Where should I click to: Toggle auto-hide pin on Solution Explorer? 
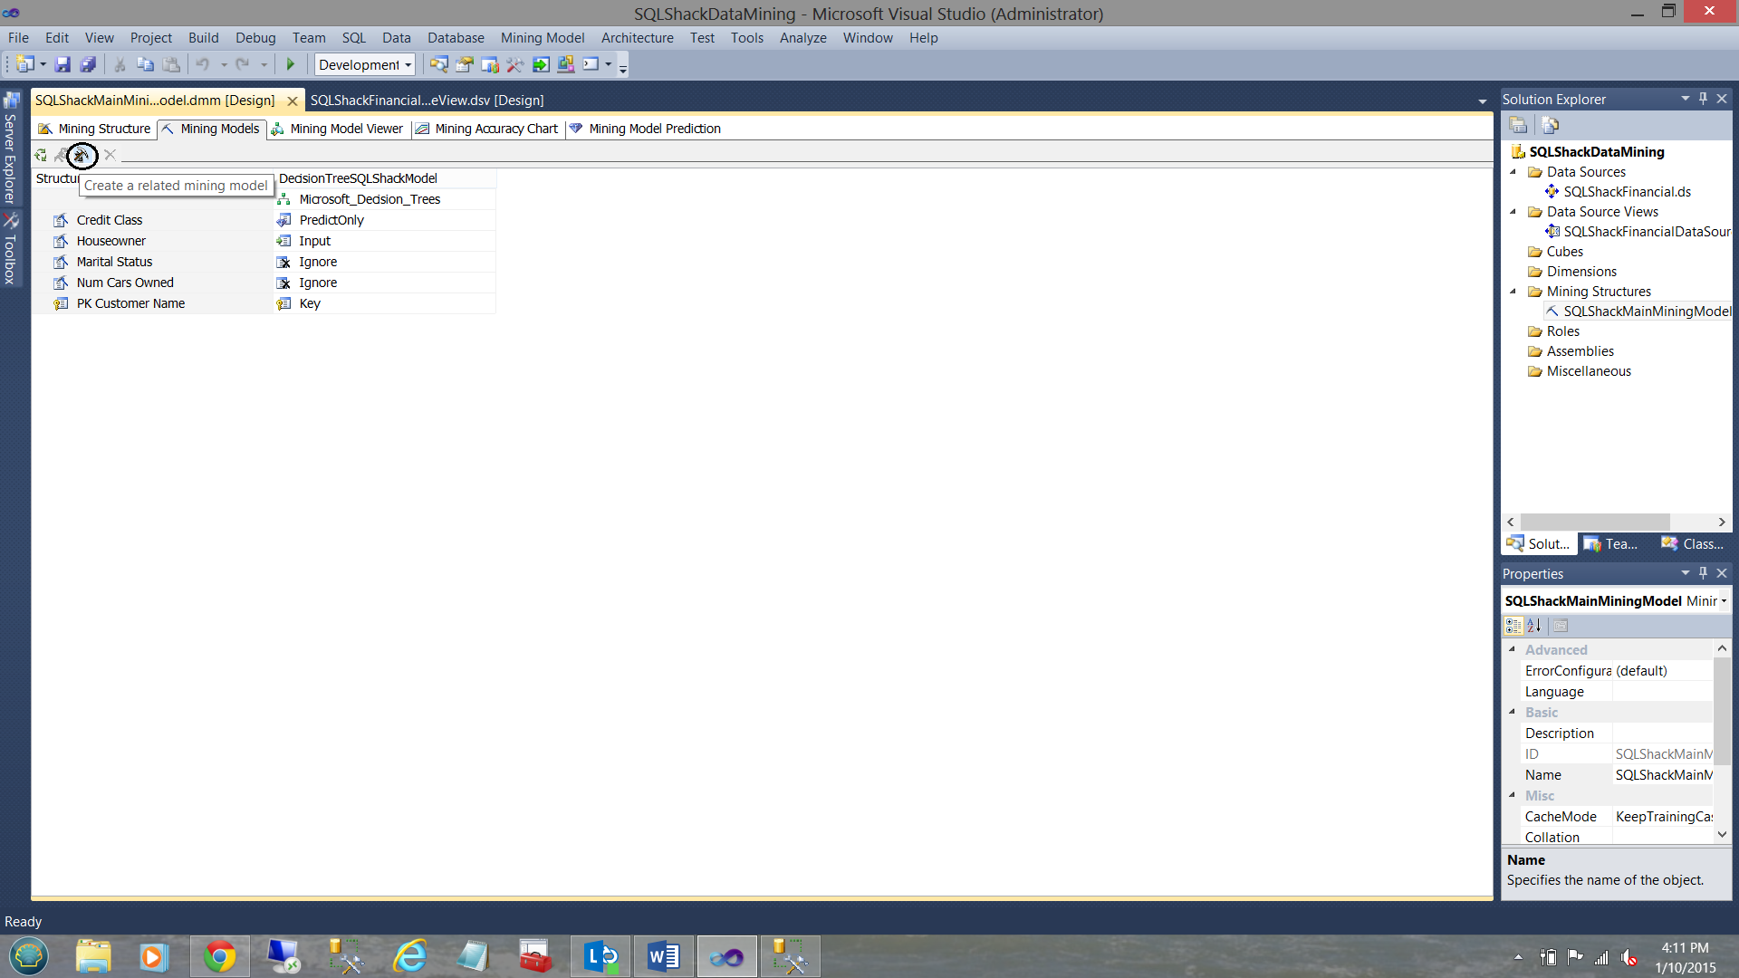(1703, 99)
